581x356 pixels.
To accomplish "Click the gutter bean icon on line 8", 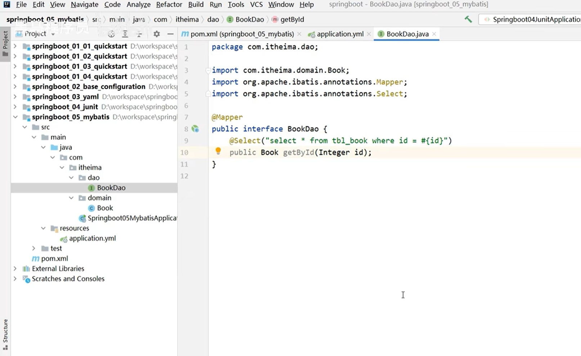I will (x=195, y=129).
